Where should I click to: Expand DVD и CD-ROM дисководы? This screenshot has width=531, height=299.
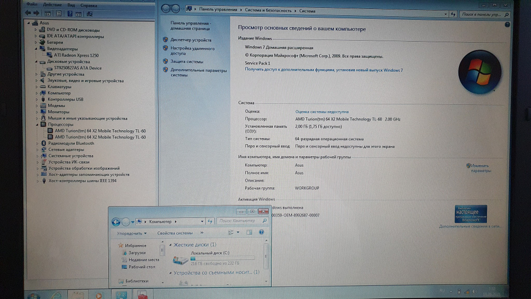tap(36, 30)
